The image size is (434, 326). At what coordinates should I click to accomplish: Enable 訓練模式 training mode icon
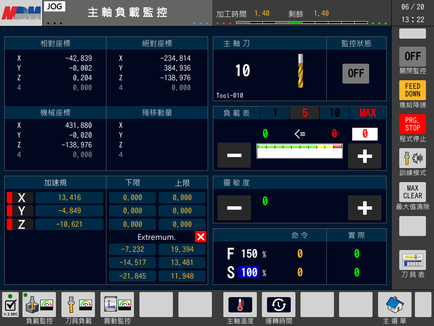click(x=412, y=158)
